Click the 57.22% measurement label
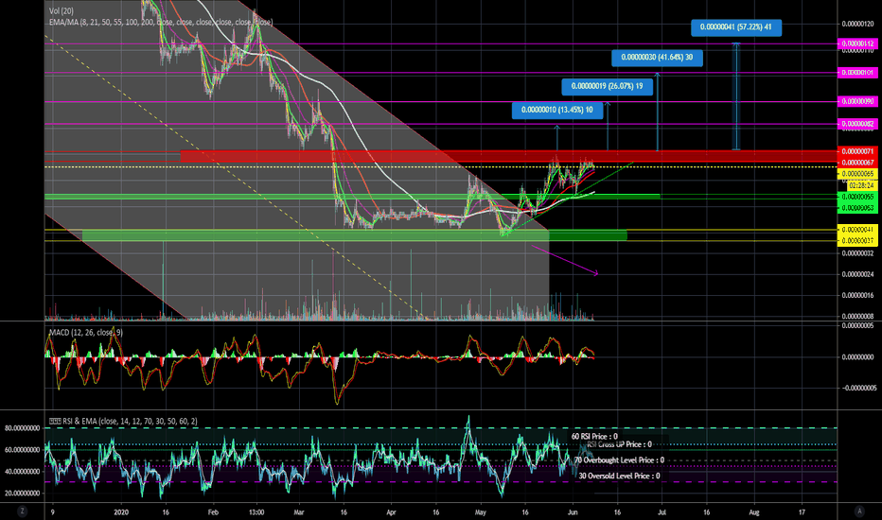 coord(735,27)
